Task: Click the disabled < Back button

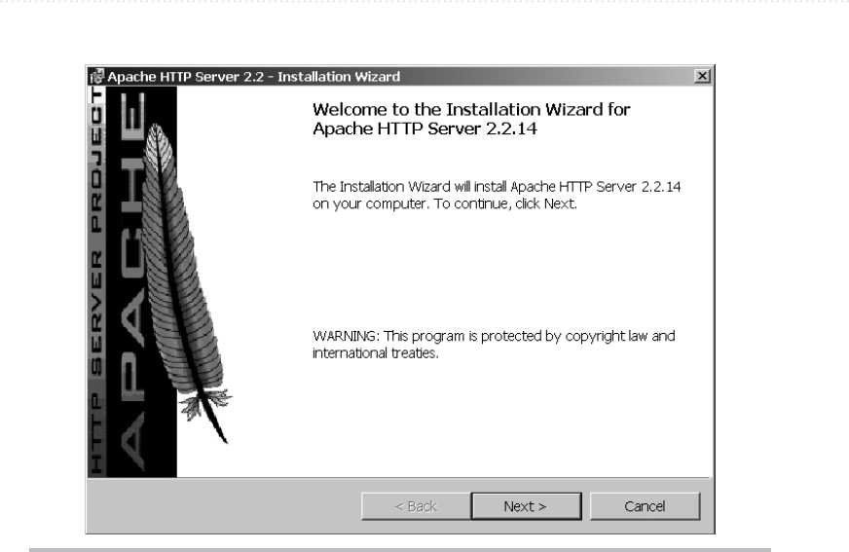Action: pyautogui.click(x=416, y=506)
